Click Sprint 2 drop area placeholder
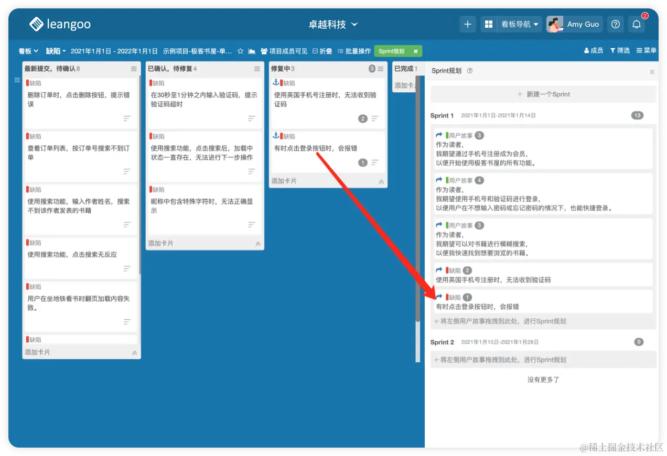 [543, 360]
